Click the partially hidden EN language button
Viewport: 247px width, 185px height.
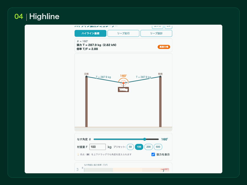pos(169,27)
